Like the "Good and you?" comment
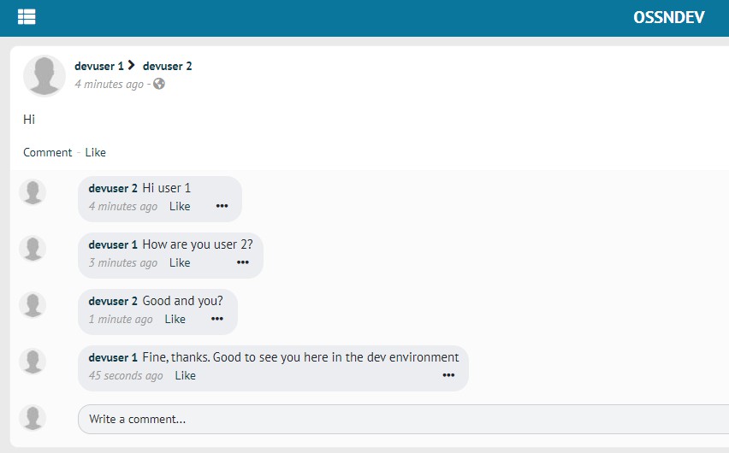 [x=175, y=319]
